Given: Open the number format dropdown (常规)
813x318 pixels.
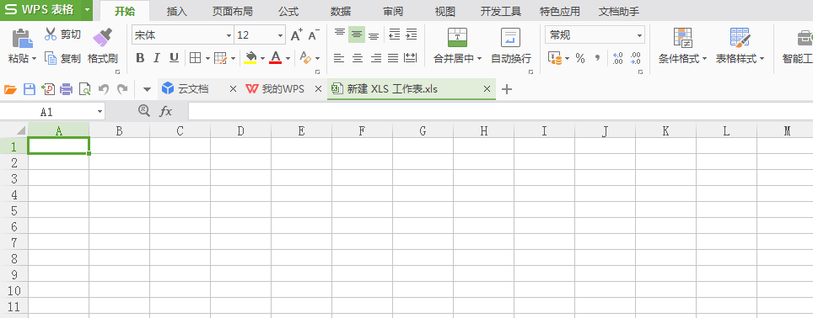Looking at the screenshot, I should click(640, 35).
